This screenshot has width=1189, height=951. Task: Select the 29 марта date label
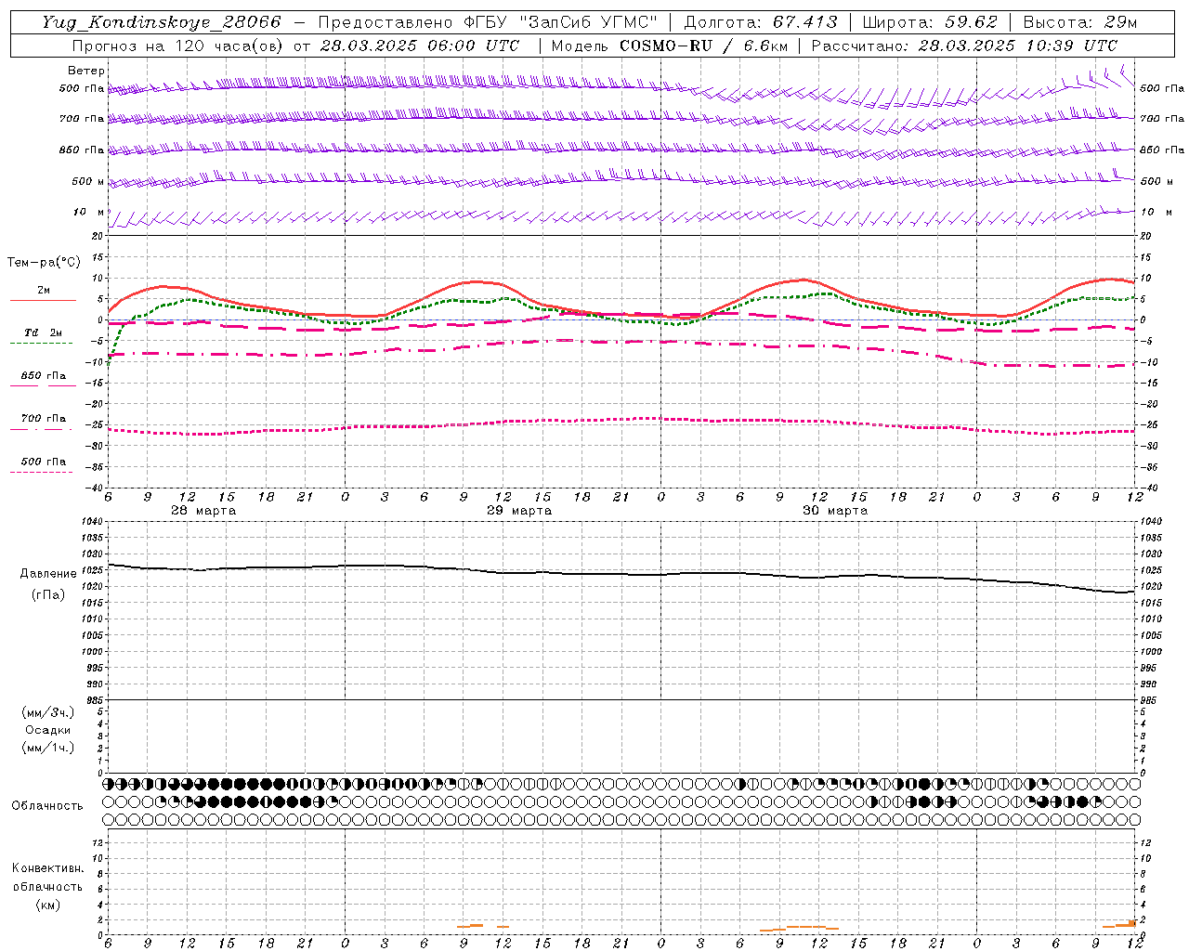[x=519, y=511]
